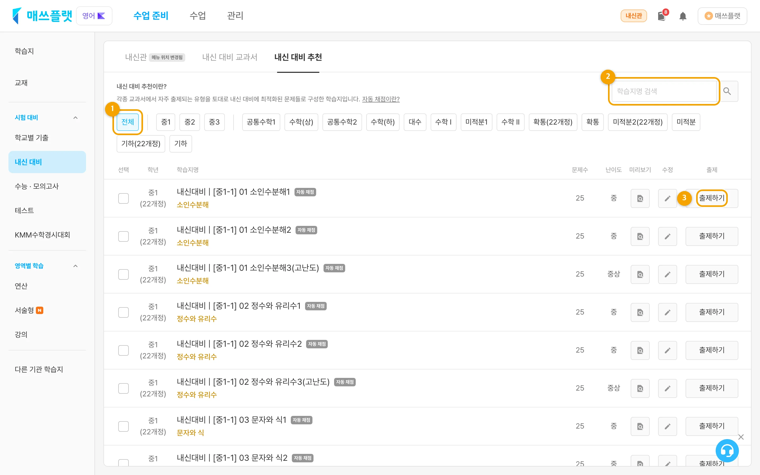Screen dimensions: 760x475
Task: Select checkbox for 정수와 유리수2 row
Action: pos(123,350)
